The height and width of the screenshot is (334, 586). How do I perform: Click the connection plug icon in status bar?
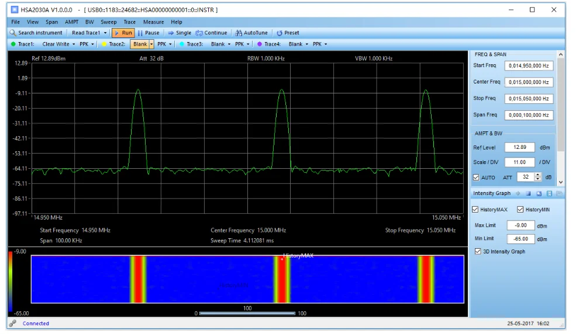13,323
